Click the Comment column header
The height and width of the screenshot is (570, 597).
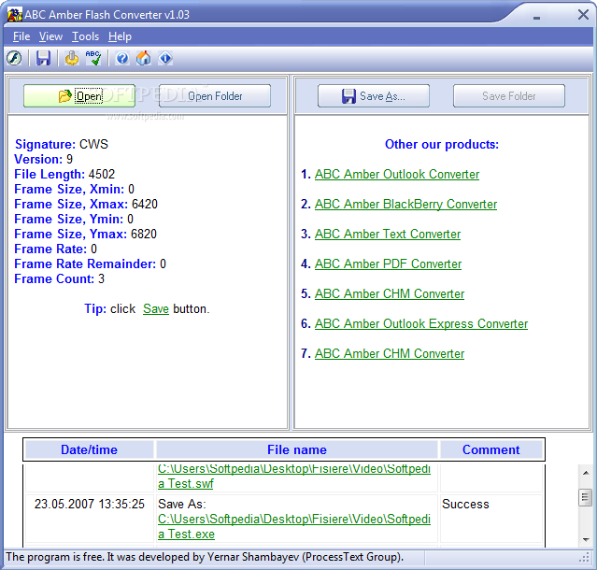pos(491,449)
